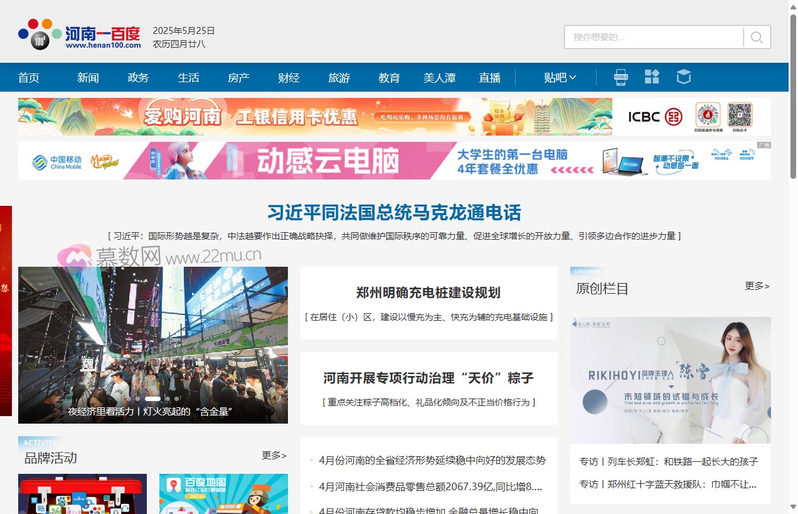The height and width of the screenshot is (514, 798).
Task: Click 更多 next to 原创栏目
Action: click(x=755, y=286)
